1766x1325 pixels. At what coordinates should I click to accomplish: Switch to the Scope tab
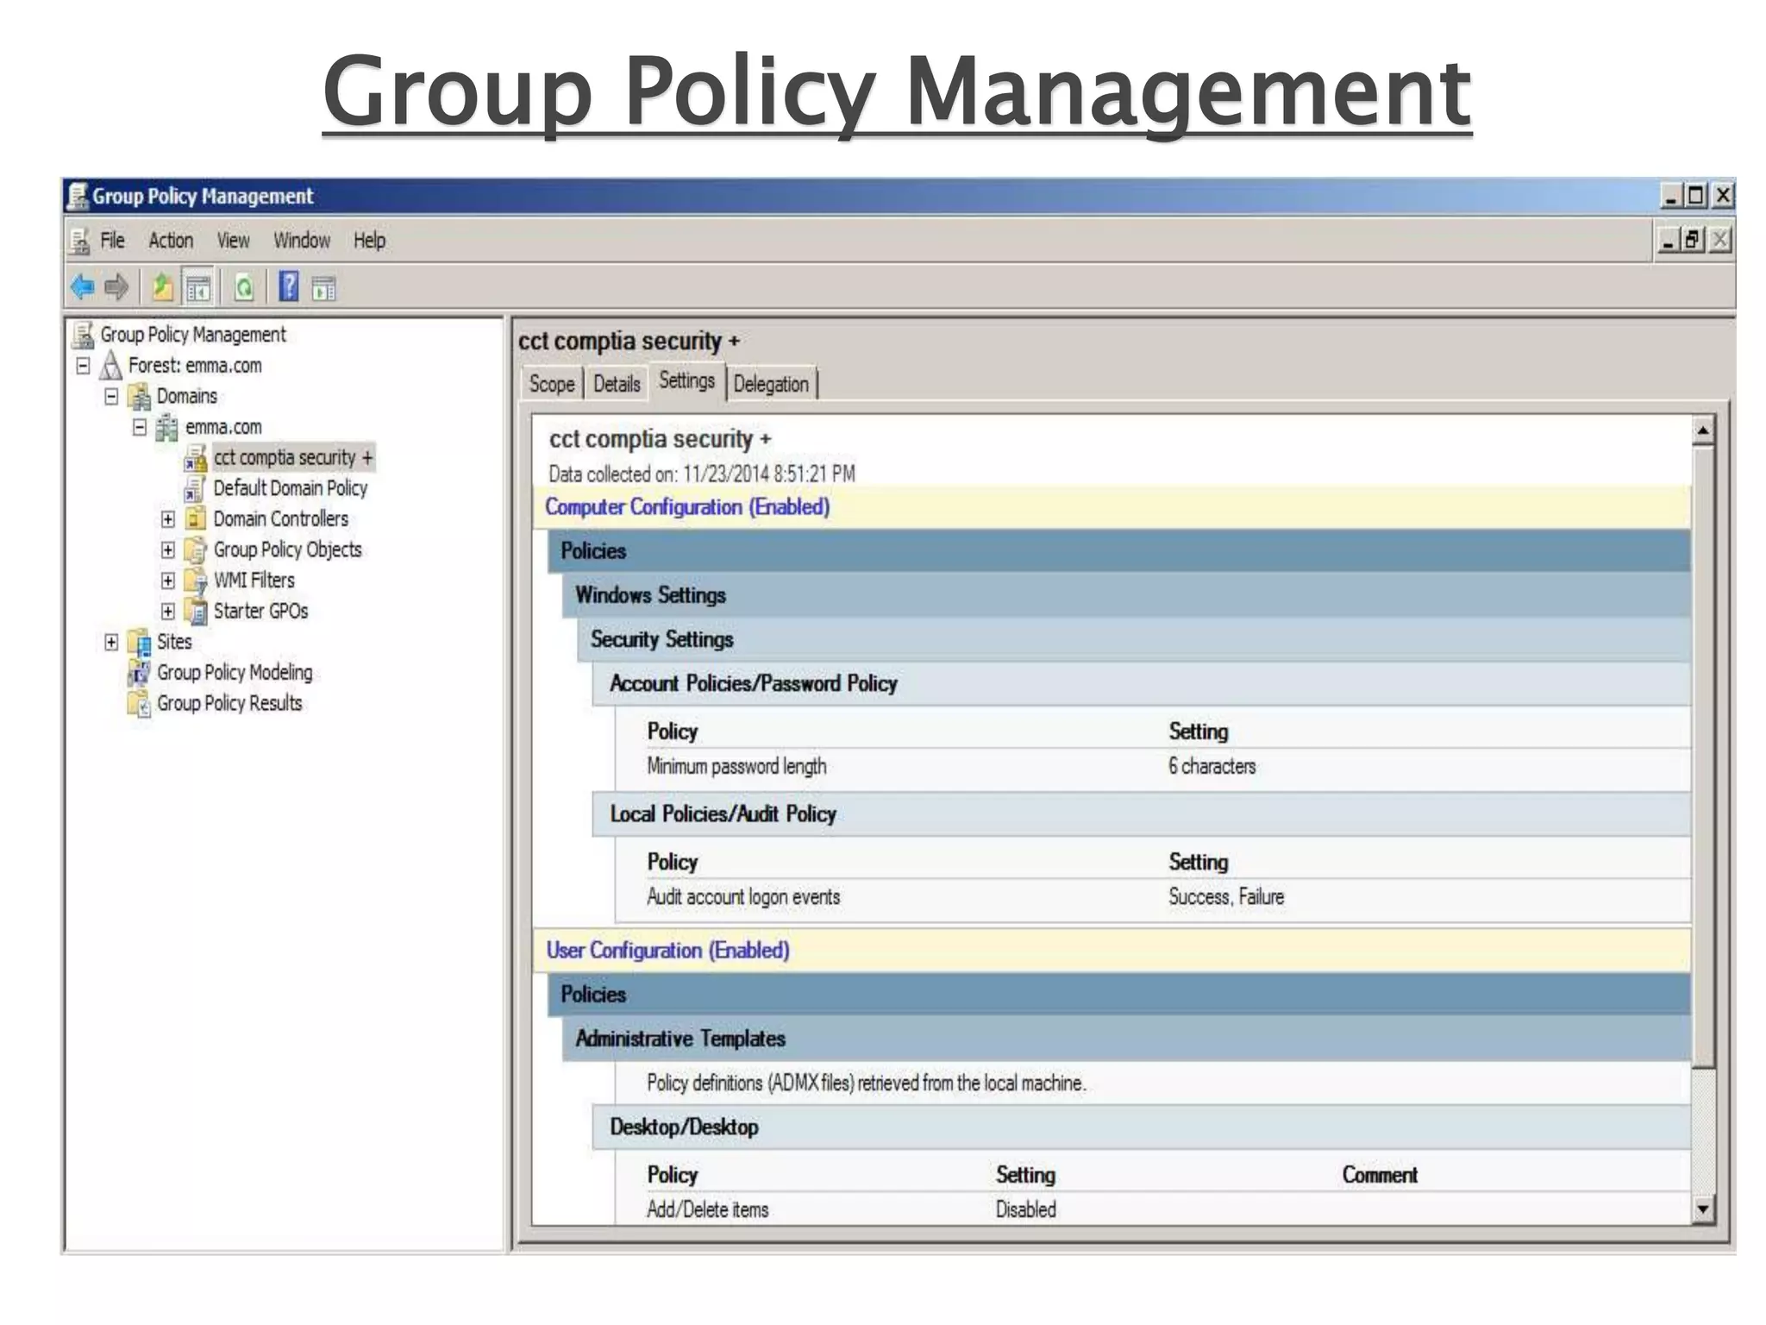coord(552,384)
